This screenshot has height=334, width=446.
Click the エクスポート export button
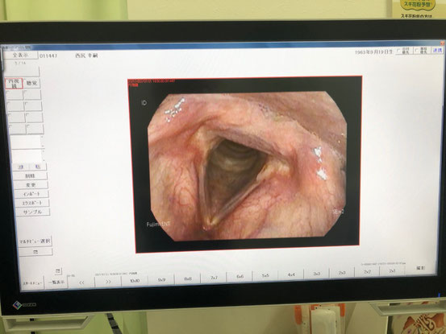[x=32, y=203]
